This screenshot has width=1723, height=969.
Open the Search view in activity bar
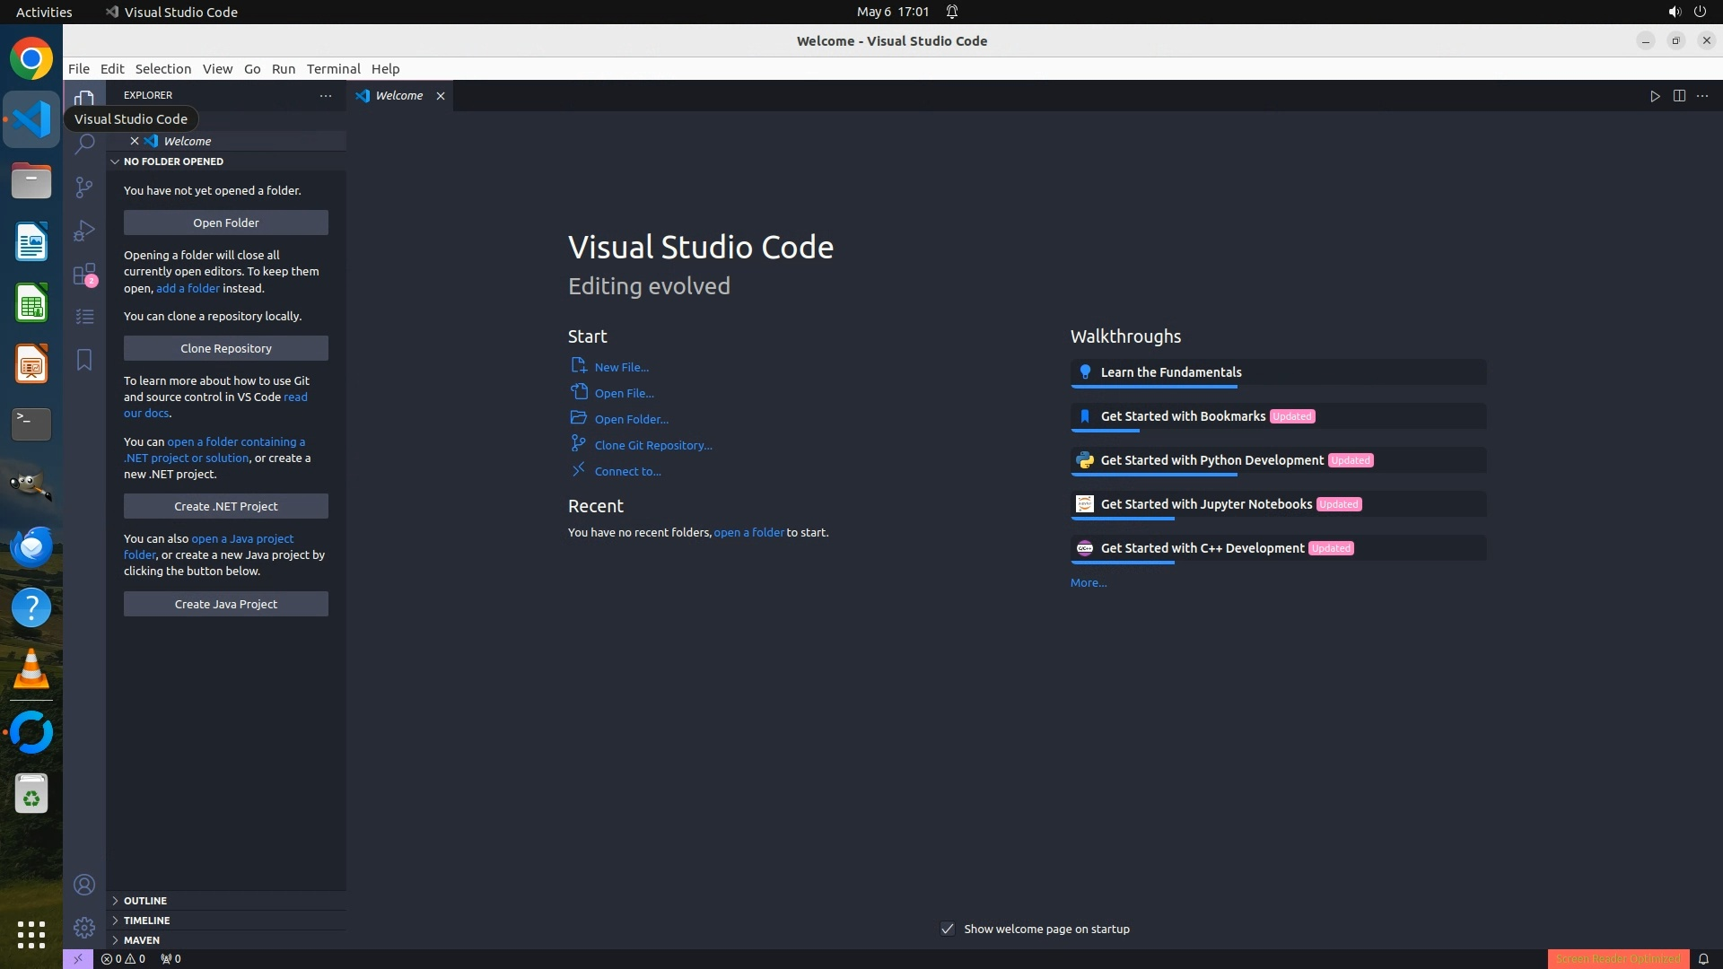[x=84, y=144]
